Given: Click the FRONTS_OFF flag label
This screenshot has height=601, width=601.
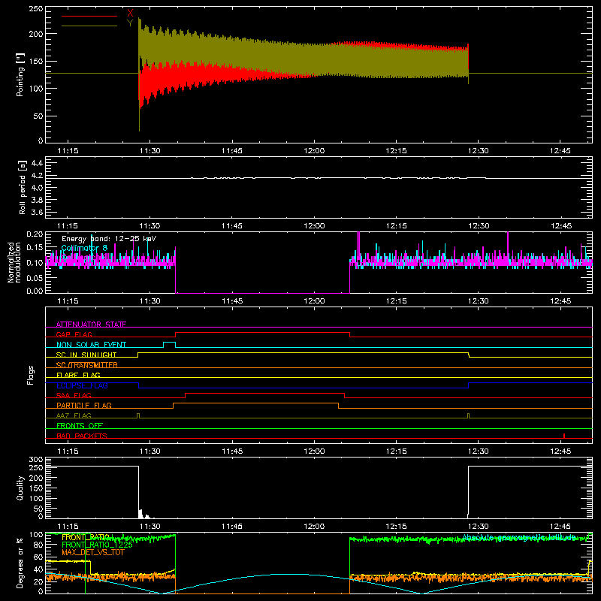Looking at the screenshot, I should pos(80,425).
